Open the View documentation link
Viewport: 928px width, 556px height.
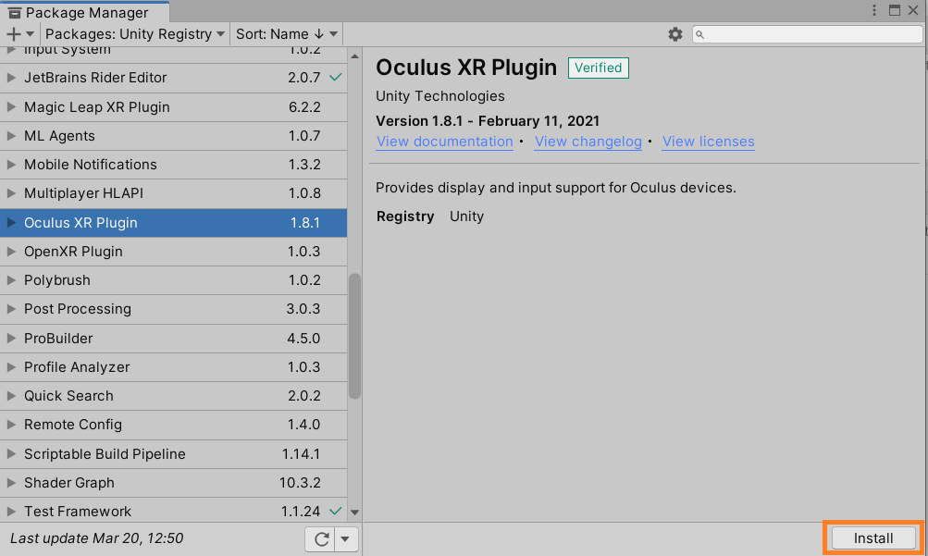pyautogui.click(x=444, y=142)
